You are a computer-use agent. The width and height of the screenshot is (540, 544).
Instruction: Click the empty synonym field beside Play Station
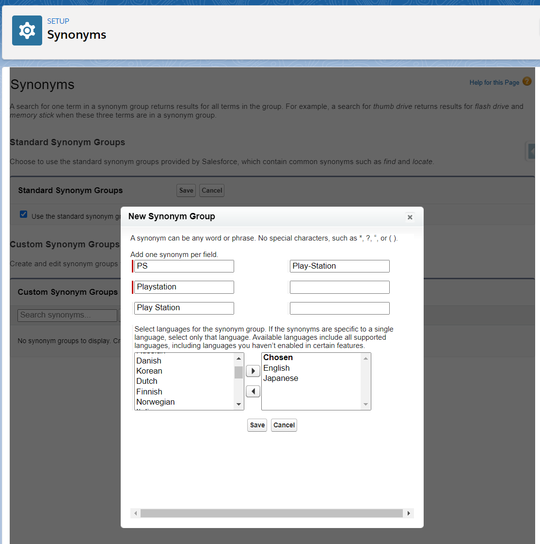(x=339, y=308)
